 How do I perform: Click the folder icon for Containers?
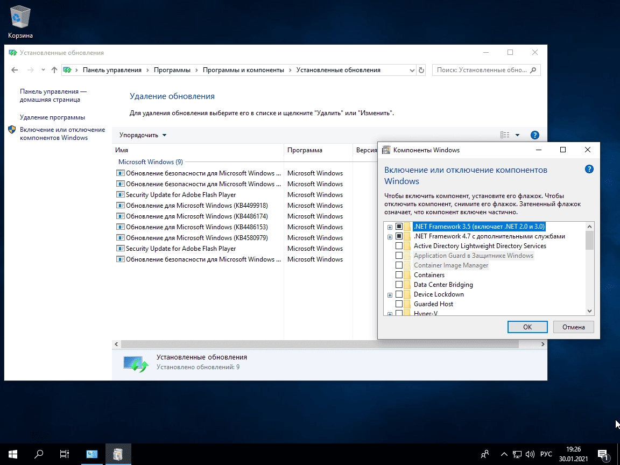pyautogui.click(x=407, y=275)
